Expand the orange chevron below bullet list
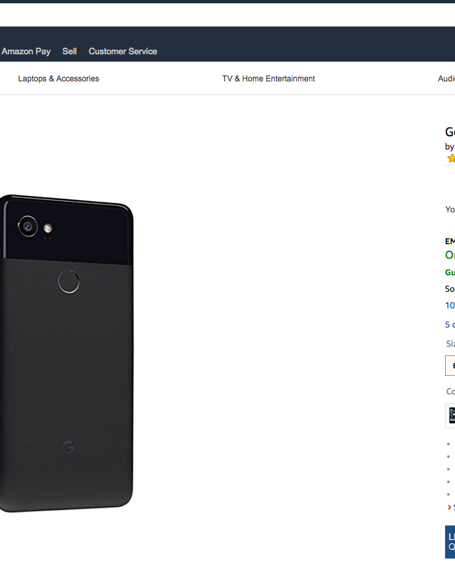Screen dimensions: 455x587 [x=450, y=507]
